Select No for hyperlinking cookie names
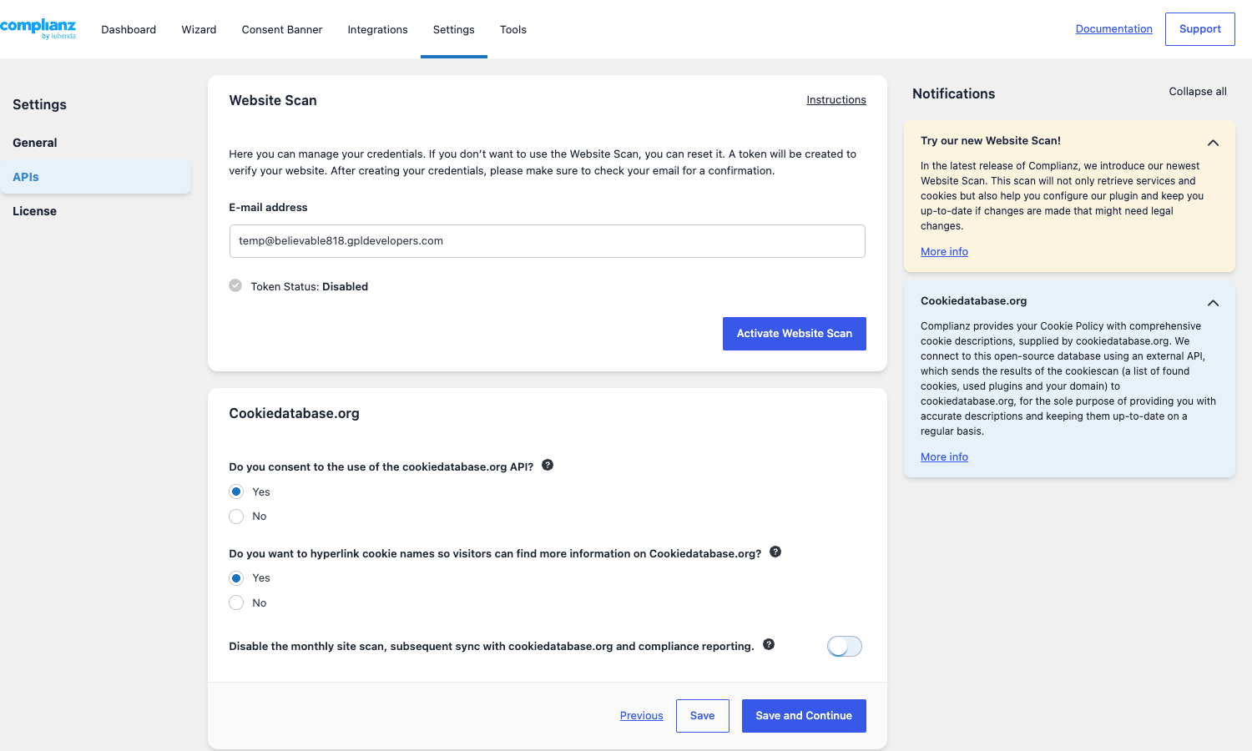Viewport: 1252px width, 751px height. pyautogui.click(x=236, y=602)
